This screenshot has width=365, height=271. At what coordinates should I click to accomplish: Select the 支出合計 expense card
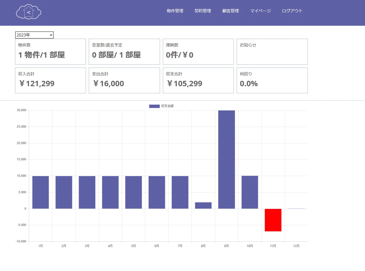point(124,80)
